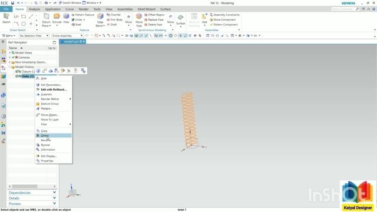Choose Edit Parameters from context menu

tap(54, 85)
